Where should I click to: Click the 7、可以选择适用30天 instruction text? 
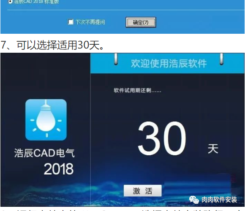pos(52,45)
